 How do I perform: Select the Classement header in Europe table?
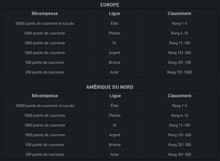tap(180, 13)
